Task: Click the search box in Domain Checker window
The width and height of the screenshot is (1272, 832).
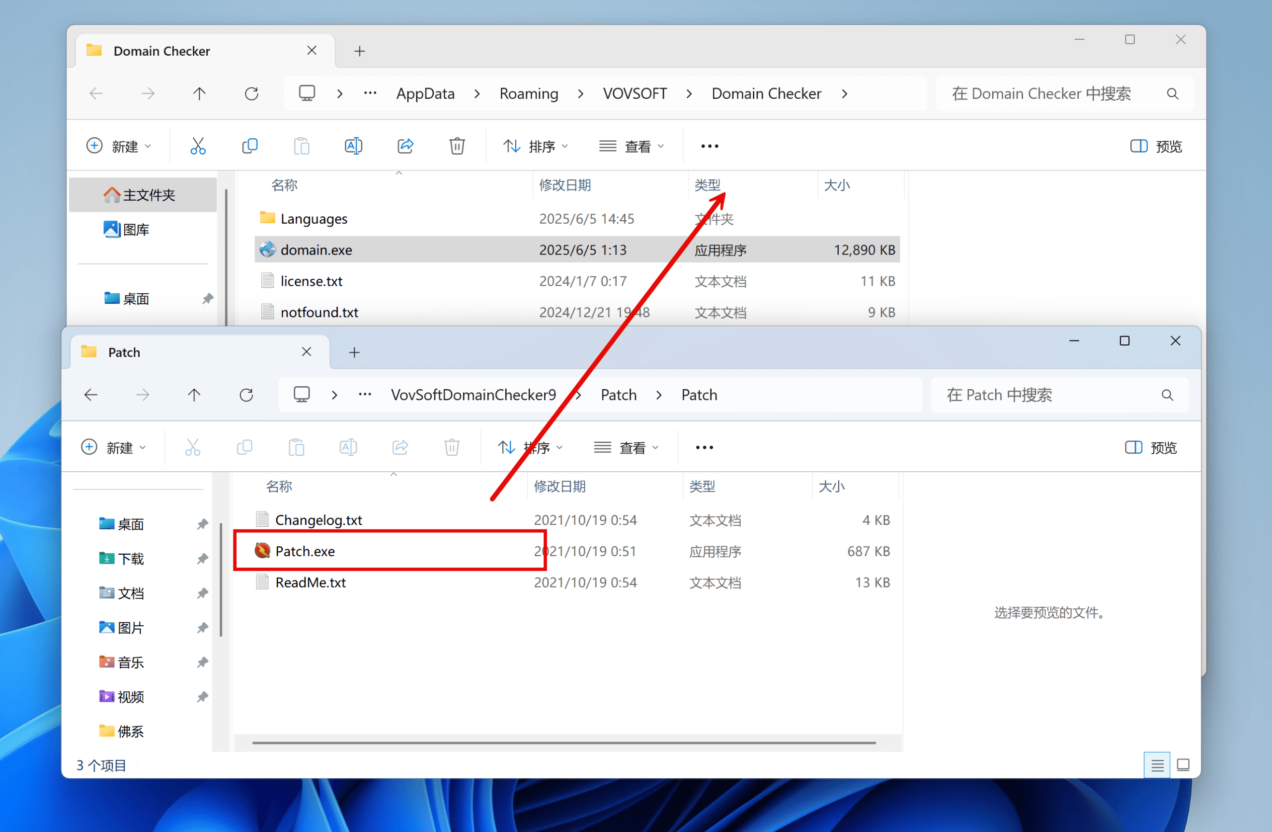Action: (1042, 93)
